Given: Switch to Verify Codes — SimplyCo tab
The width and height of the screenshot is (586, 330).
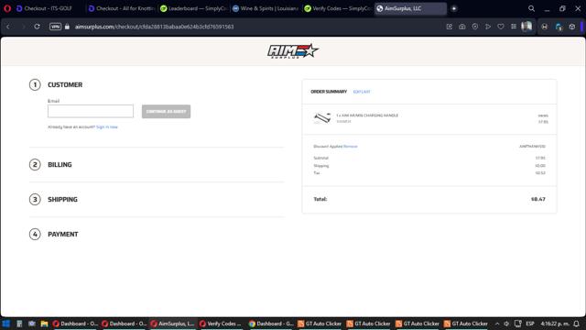Looking at the screenshot, I should click(x=338, y=8).
